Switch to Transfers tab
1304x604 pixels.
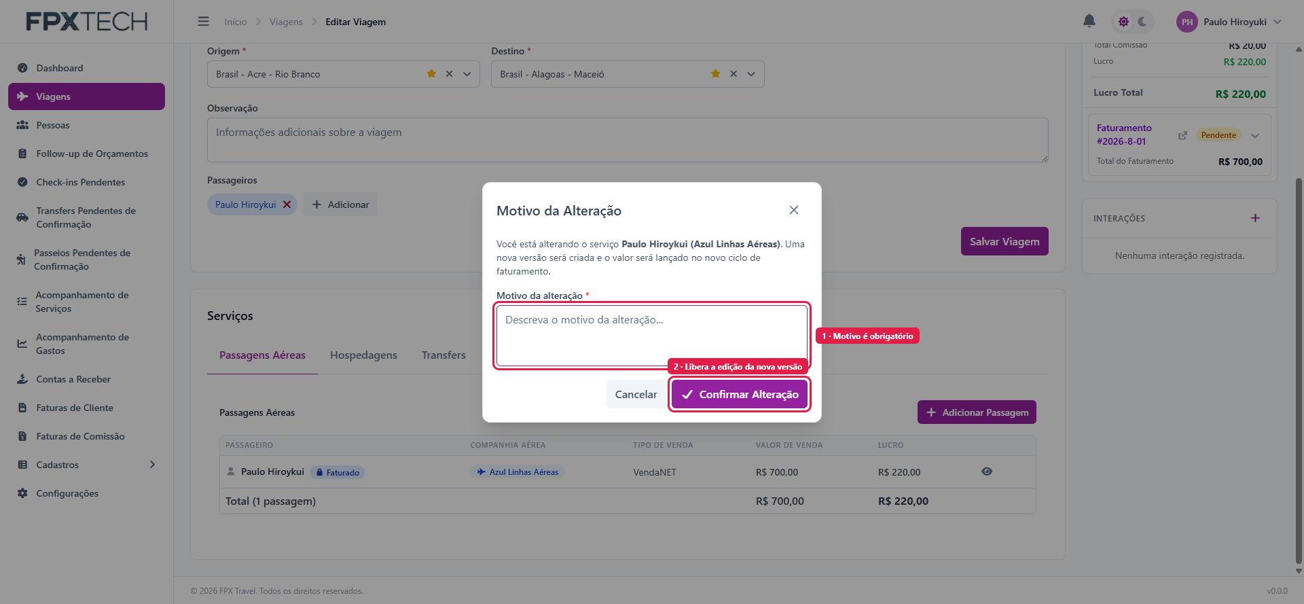(443, 355)
